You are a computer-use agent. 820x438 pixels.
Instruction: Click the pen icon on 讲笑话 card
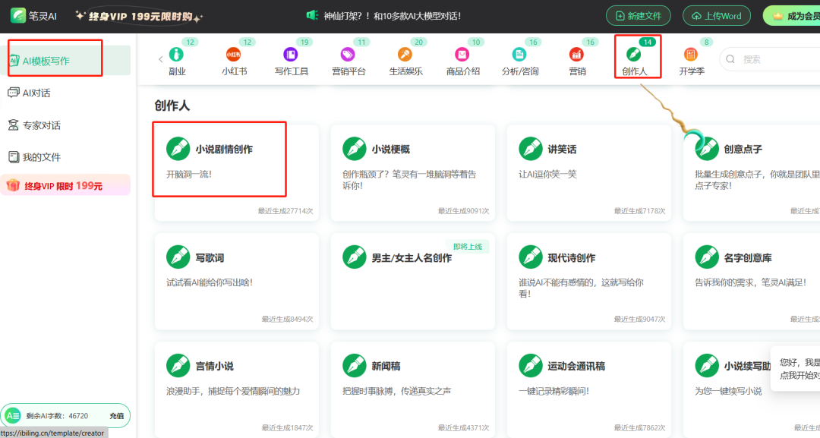pyautogui.click(x=531, y=150)
